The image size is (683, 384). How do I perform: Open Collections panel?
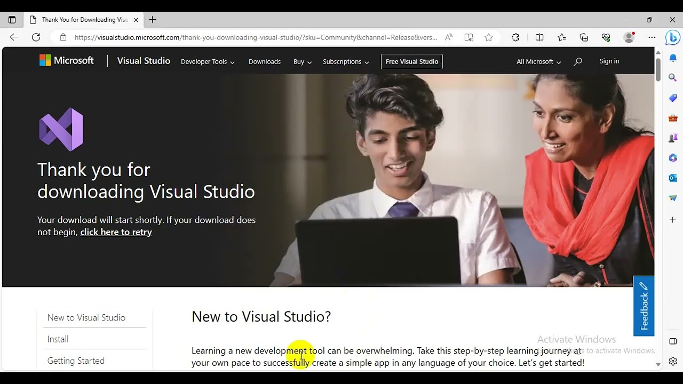584,37
